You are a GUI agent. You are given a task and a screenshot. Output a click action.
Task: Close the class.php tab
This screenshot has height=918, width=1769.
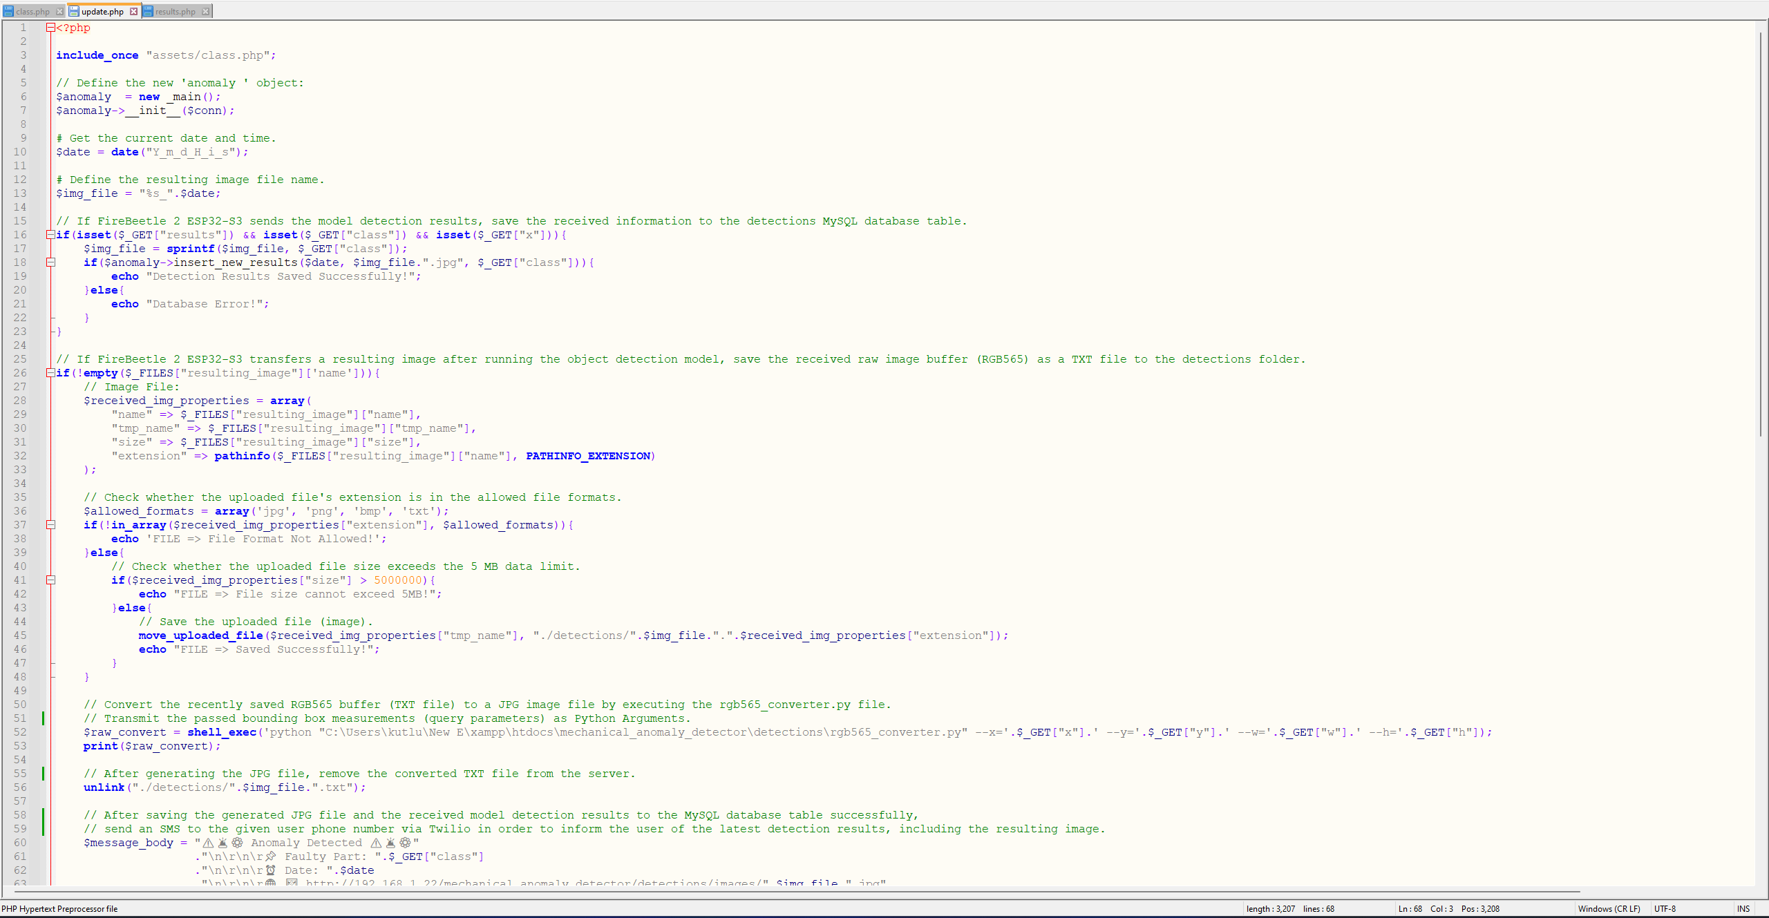point(59,11)
